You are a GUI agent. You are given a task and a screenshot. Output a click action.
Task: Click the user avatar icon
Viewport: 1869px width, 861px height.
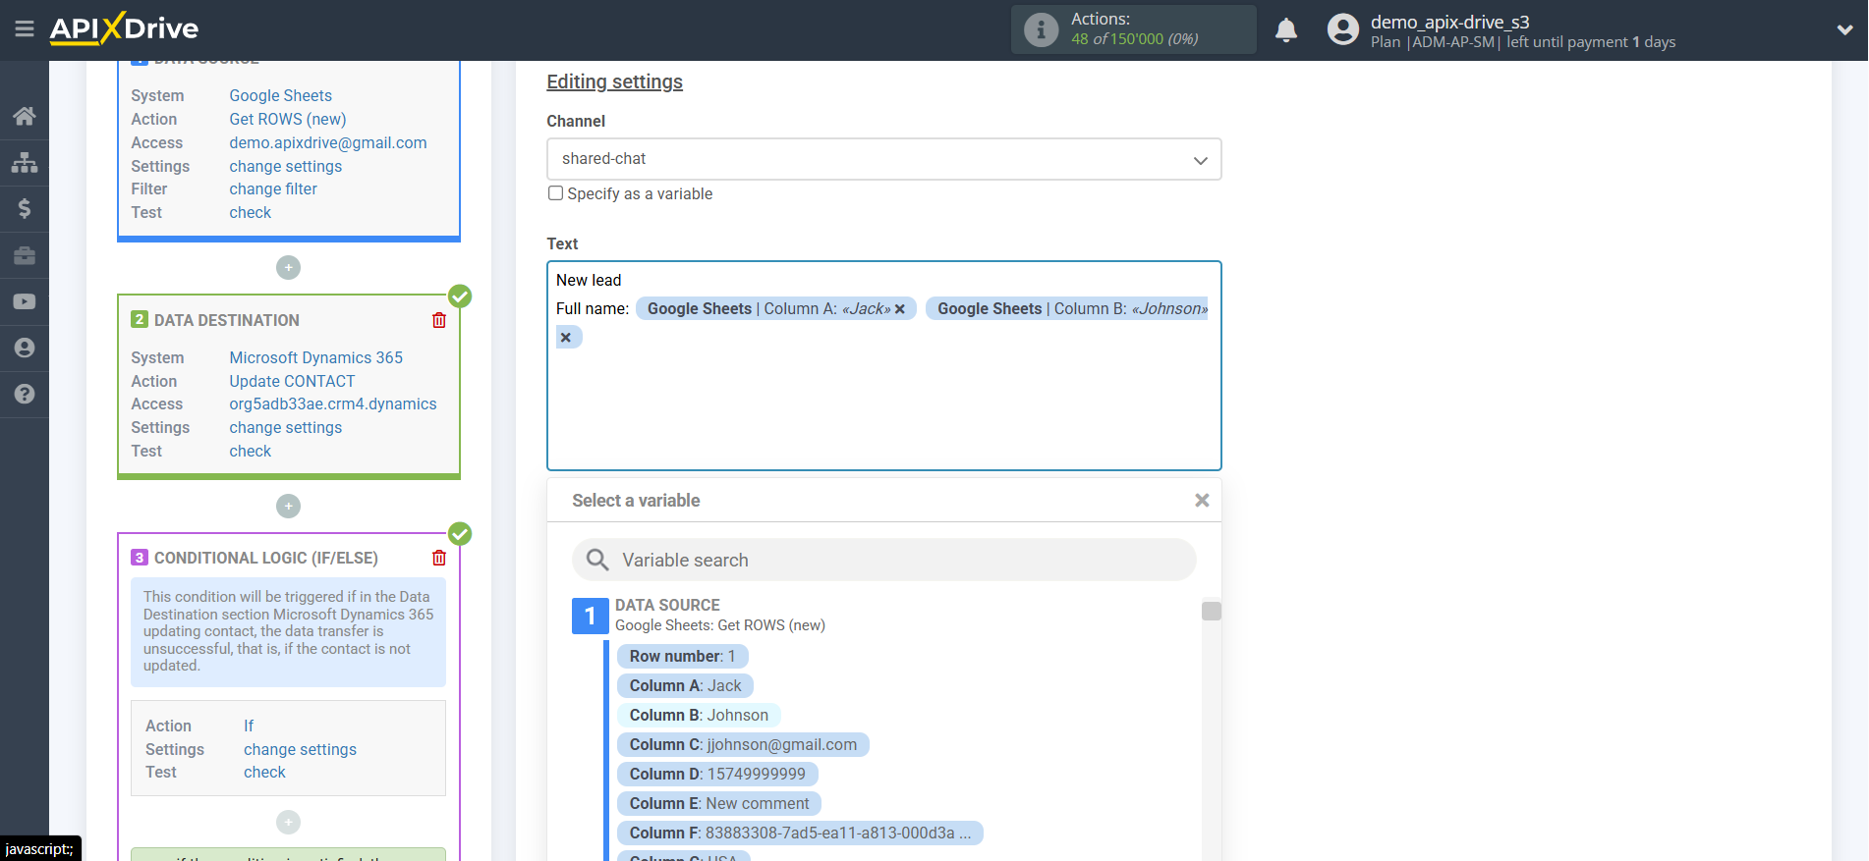click(1342, 29)
